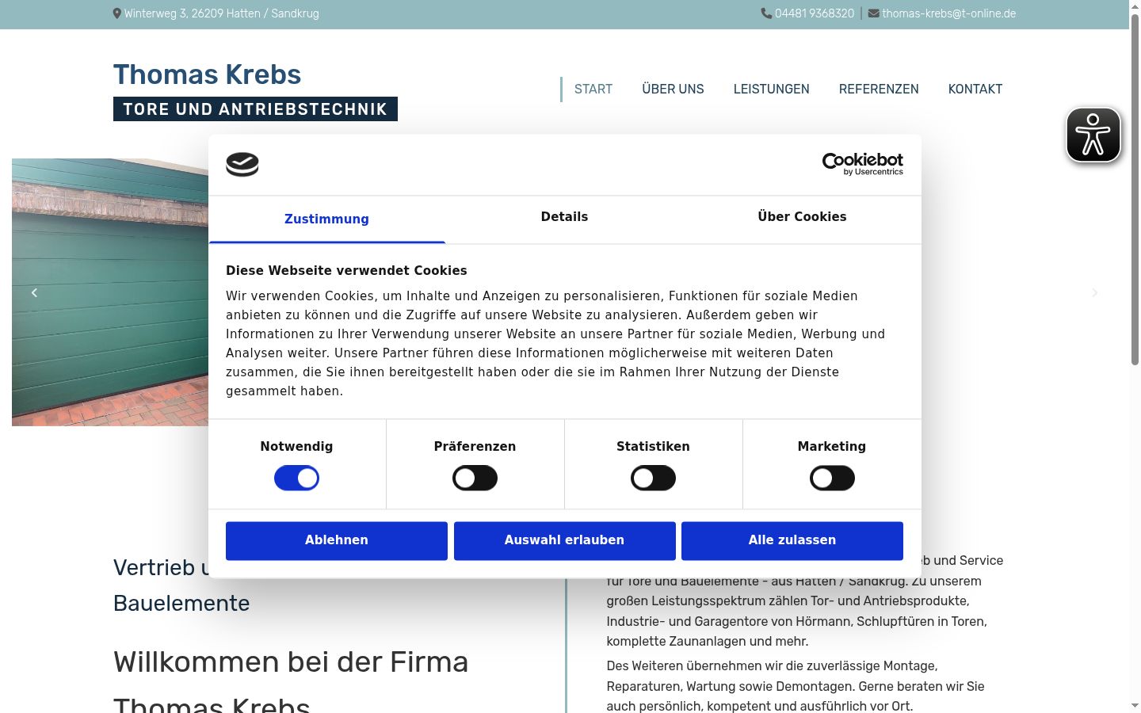Click the phone number 04481 9368320
The height and width of the screenshot is (713, 1141).
(815, 13)
